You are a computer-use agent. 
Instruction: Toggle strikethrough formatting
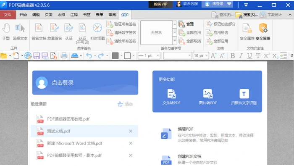[258, 56]
